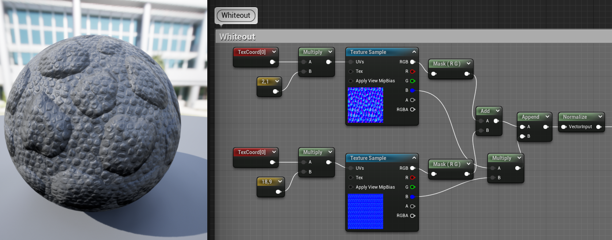The height and width of the screenshot is (240, 612).
Task: Click the B input pin on the Append node
Action: (523, 136)
